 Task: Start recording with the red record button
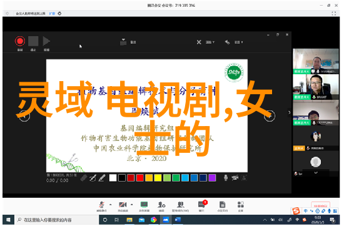[20, 41]
